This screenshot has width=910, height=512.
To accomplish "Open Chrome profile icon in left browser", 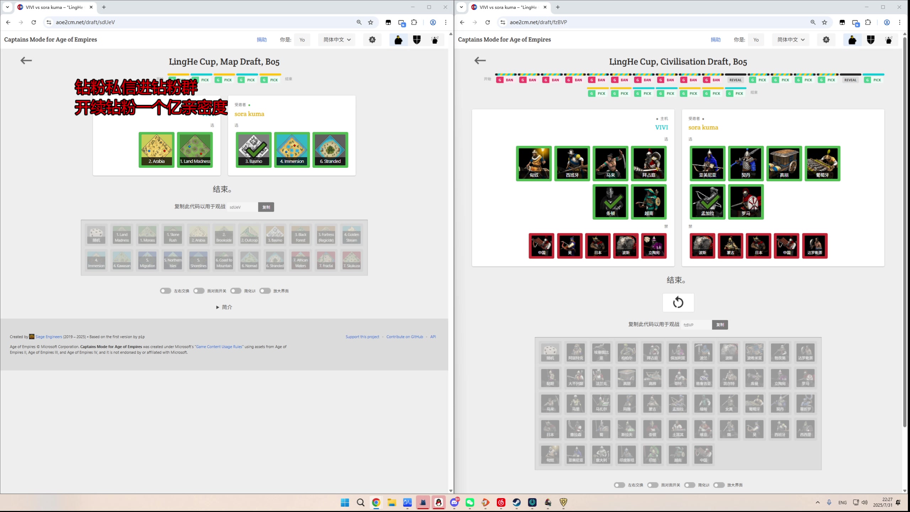I will tap(433, 22).
